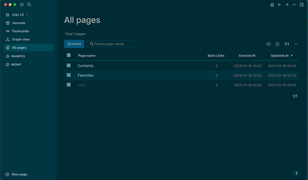This screenshot has width=308, height=180.
Task: Select All pages in the sidebar
Action: [29, 48]
